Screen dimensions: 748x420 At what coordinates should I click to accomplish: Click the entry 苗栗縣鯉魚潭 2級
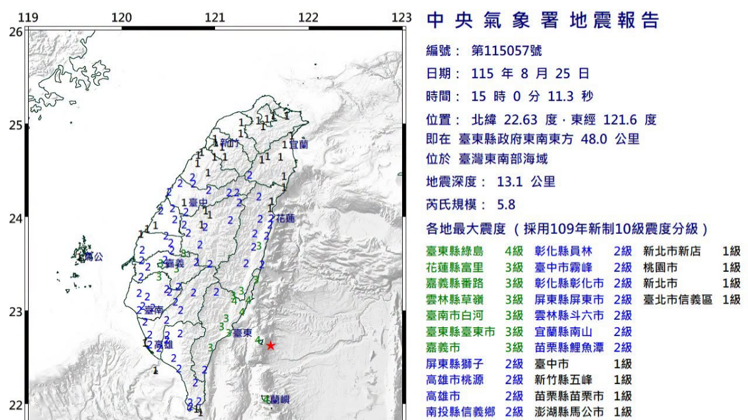[x=583, y=348]
